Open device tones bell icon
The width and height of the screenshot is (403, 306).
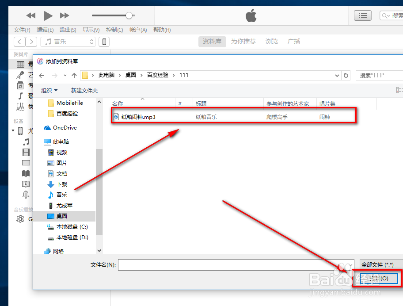(x=26, y=195)
